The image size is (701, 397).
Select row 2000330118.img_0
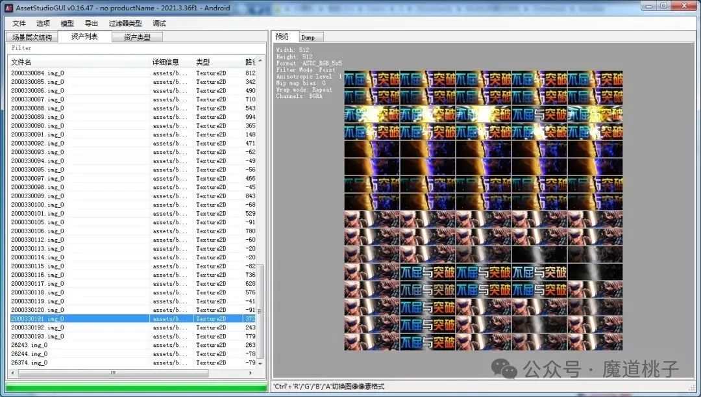(x=133, y=292)
